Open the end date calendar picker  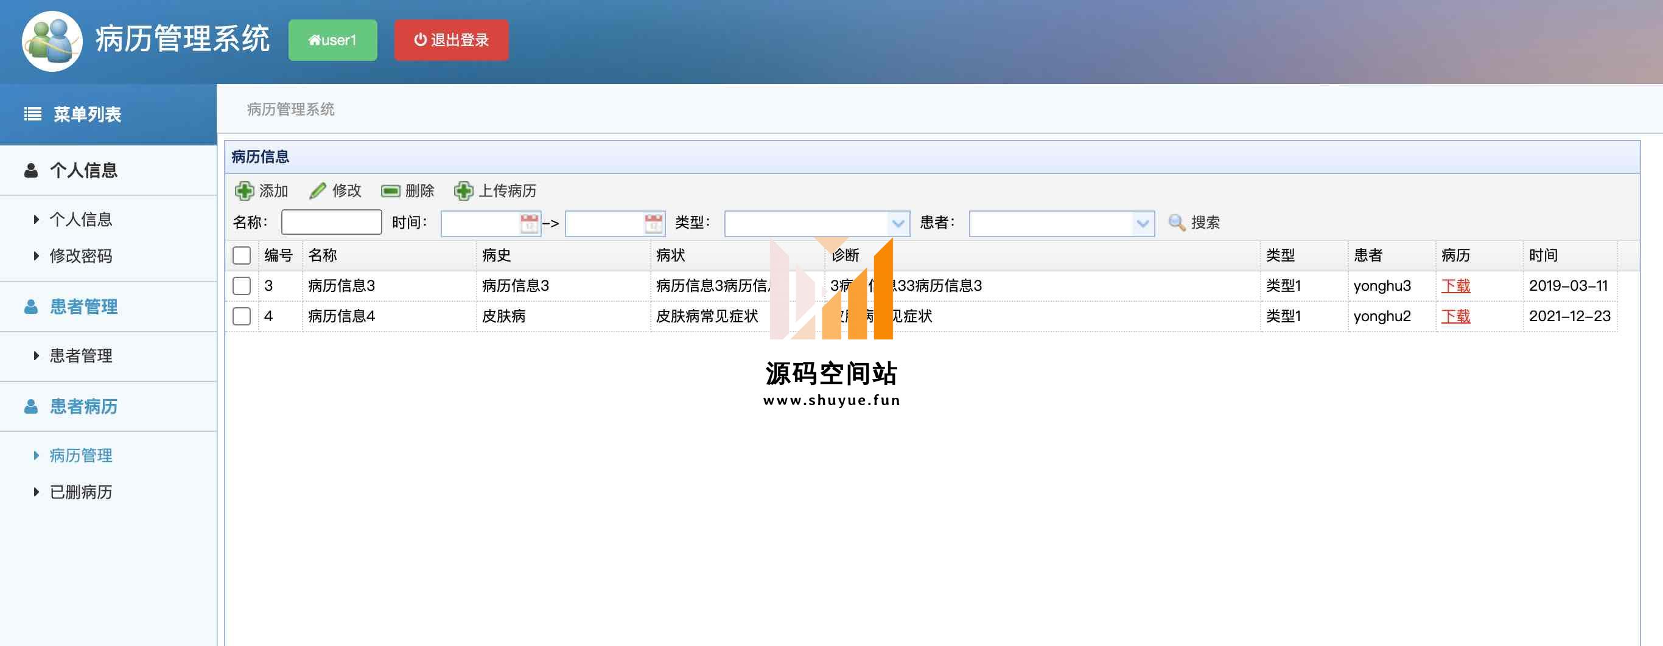[653, 223]
